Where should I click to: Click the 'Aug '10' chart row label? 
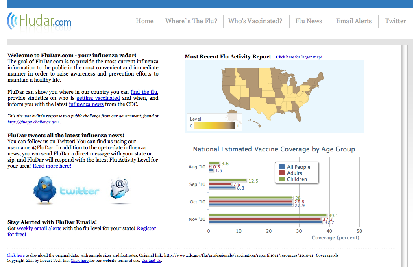click(x=197, y=167)
